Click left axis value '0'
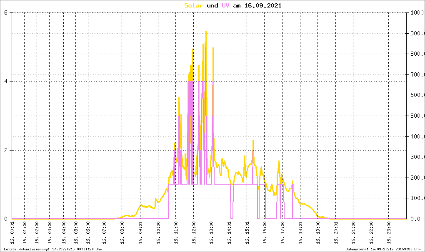This screenshot has width=425, height=252. (x=6, y=219)
